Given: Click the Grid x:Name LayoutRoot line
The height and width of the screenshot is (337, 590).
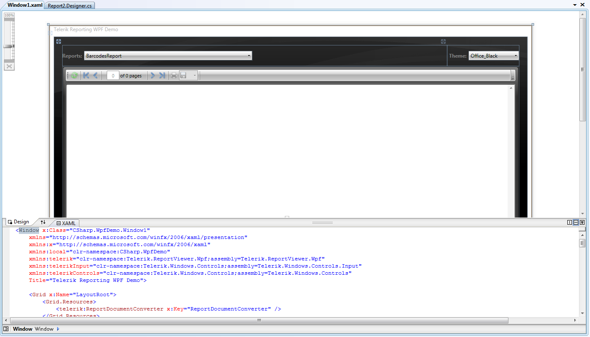Looking at the screenshot, I should pos(73,295).
